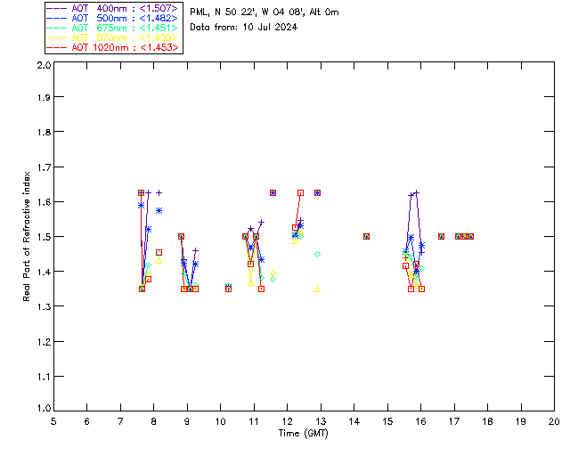The width and height of the screenshot is (570, 456).
Task: Click the y-axis tick label 1.1
Action: (x=44, y=377)
